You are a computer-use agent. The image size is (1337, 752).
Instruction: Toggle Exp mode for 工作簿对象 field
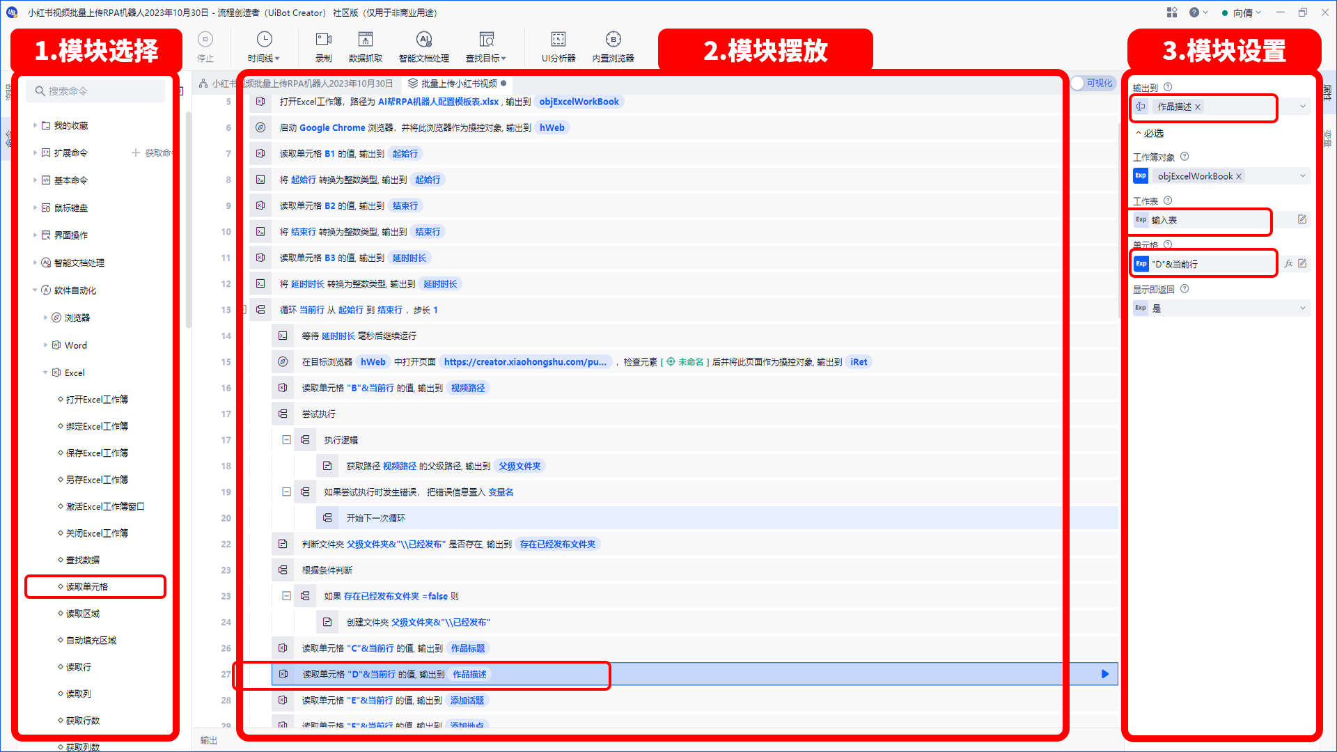pyautogui.click(x=1141, y=176)
